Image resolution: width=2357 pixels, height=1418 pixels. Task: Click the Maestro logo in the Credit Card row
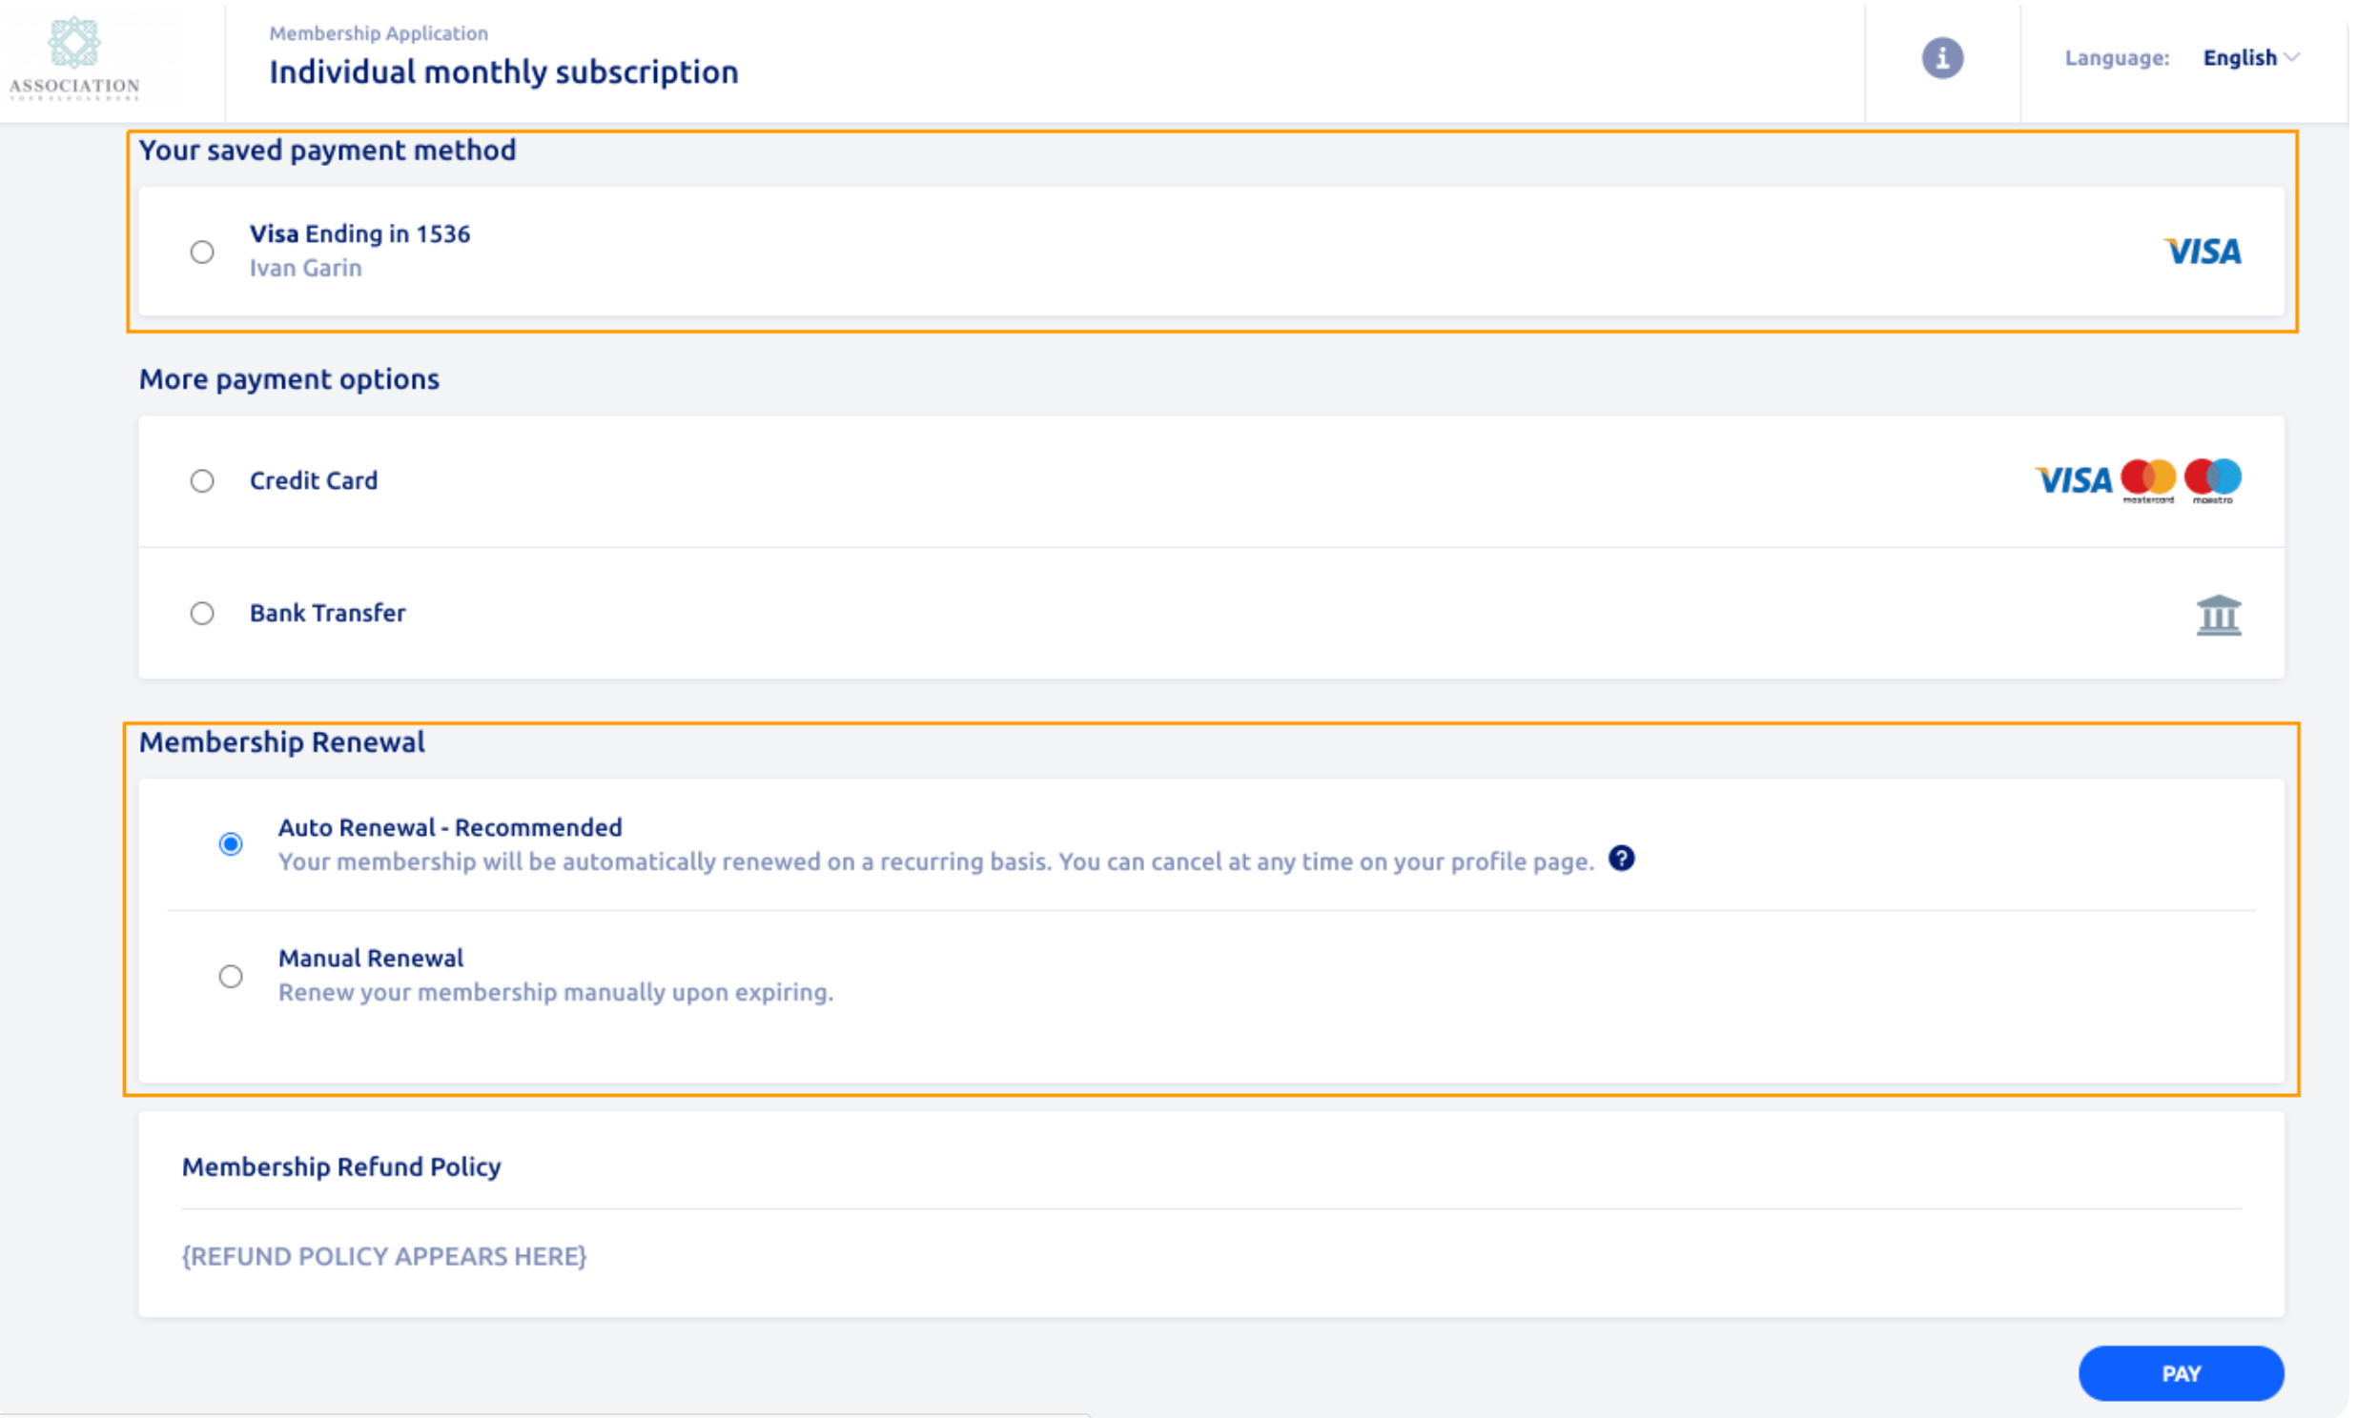2212,479
